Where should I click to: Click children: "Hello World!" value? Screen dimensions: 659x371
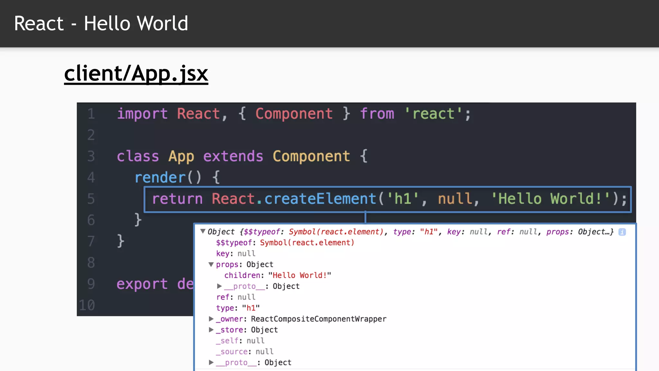coord(300,275)
